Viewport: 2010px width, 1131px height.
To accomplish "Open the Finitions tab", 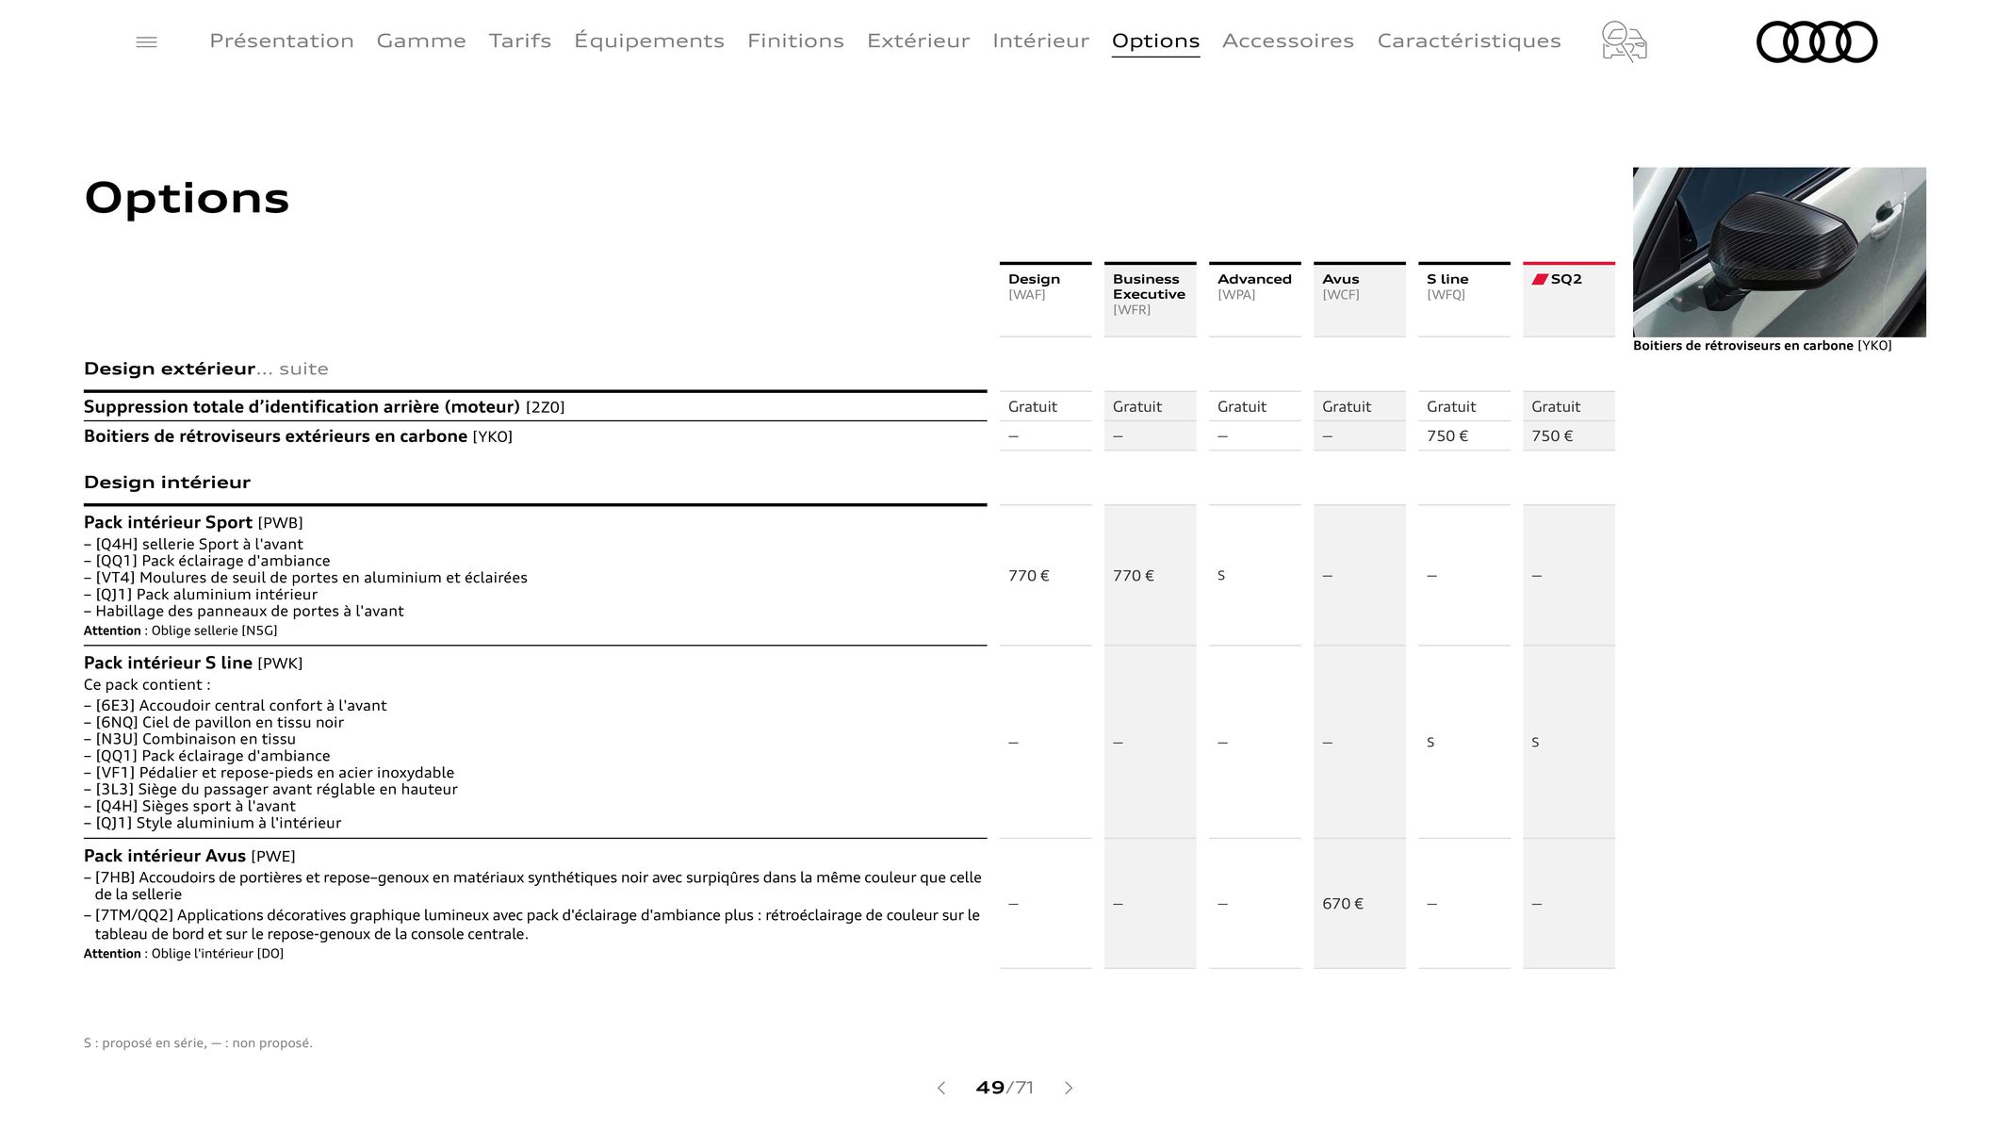I will tap(795, 41).
